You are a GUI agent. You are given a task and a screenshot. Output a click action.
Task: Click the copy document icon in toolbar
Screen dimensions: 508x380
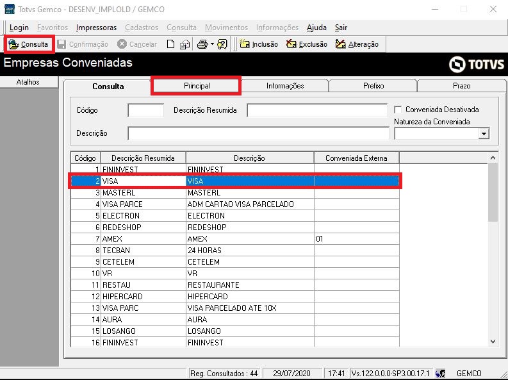(x=184, y=44)
